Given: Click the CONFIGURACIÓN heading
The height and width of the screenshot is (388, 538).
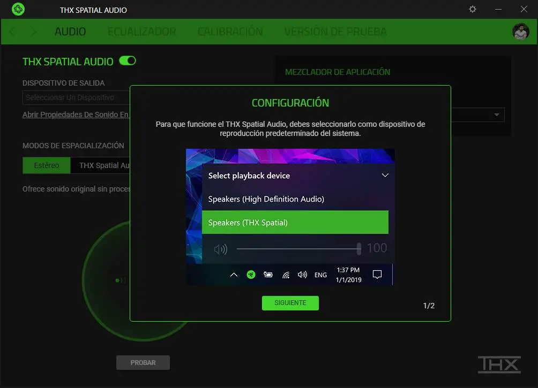Looking at the screenshot, I should point(290,103).
